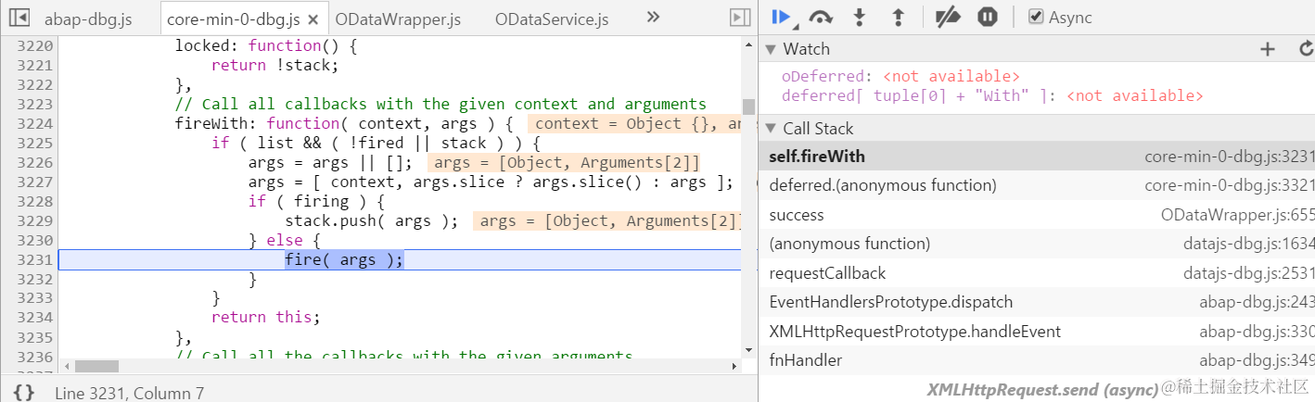
Task: Step into next function call
Action: (860, 17)
